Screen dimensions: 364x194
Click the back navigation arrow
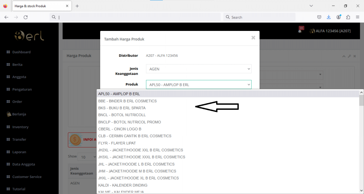(6, 17)
